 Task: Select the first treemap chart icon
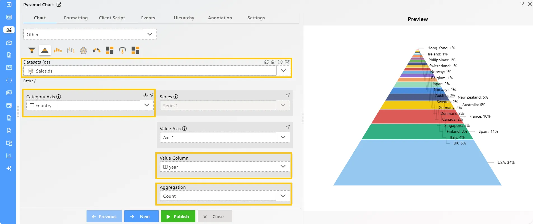pyautogui.click(x=109, y=50)
